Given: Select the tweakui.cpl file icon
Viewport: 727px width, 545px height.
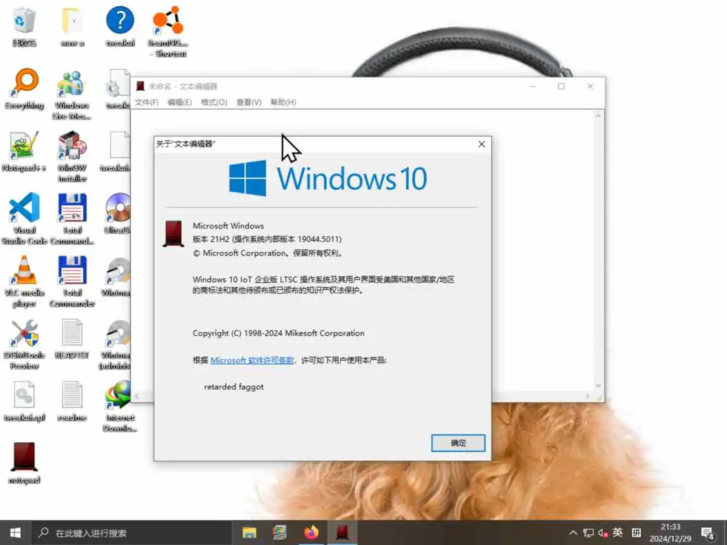Looking at the screenshot, I should pyautogui.click(x=24, y=401).
